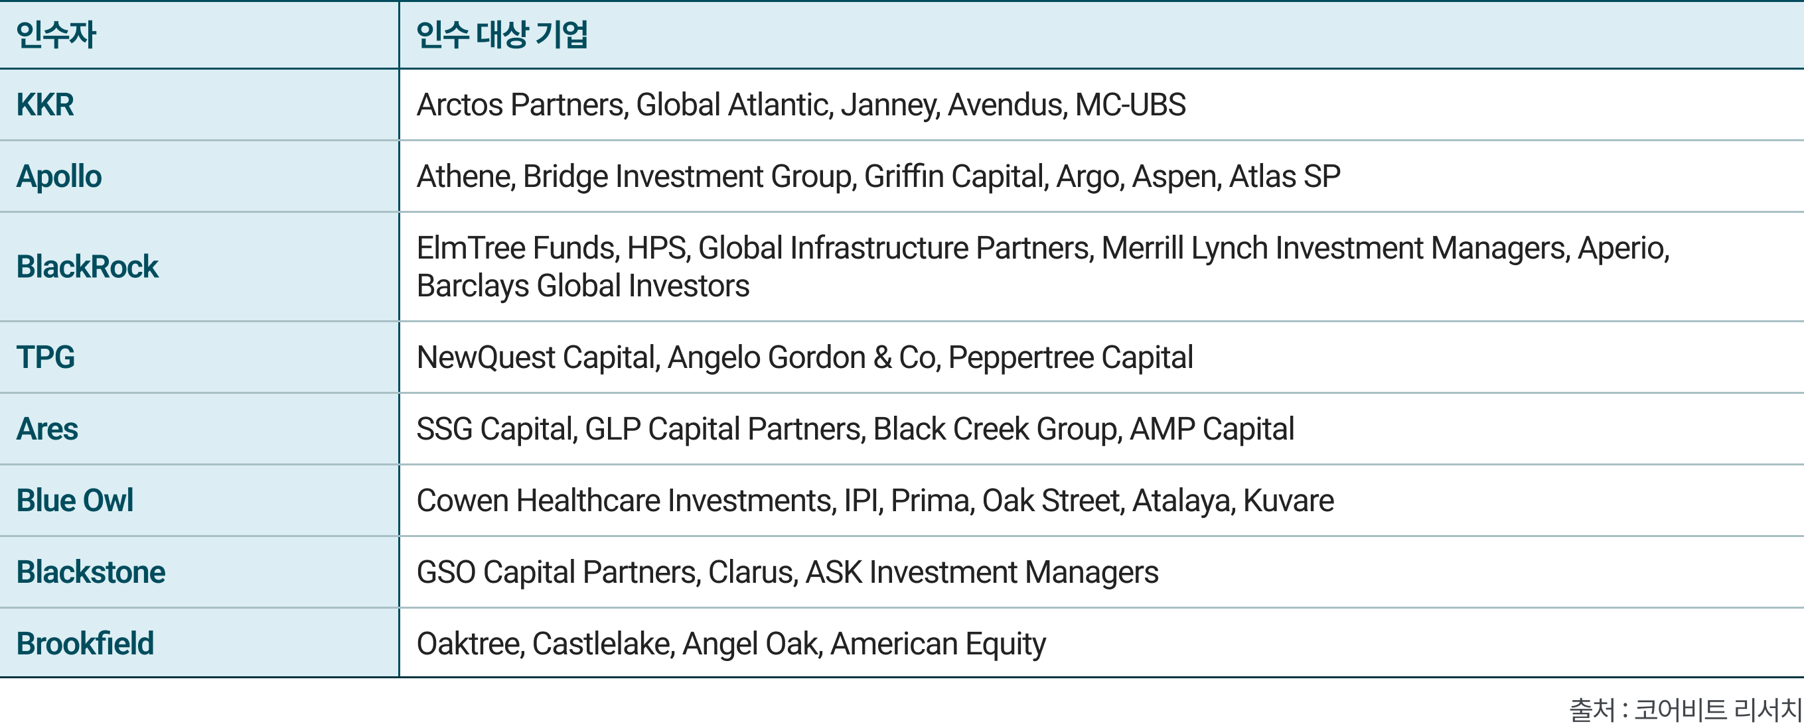The width and height of the screenshot is (1804, 728).
Task: Click the Ares acquirer cell
Action: tap(48, 429)
